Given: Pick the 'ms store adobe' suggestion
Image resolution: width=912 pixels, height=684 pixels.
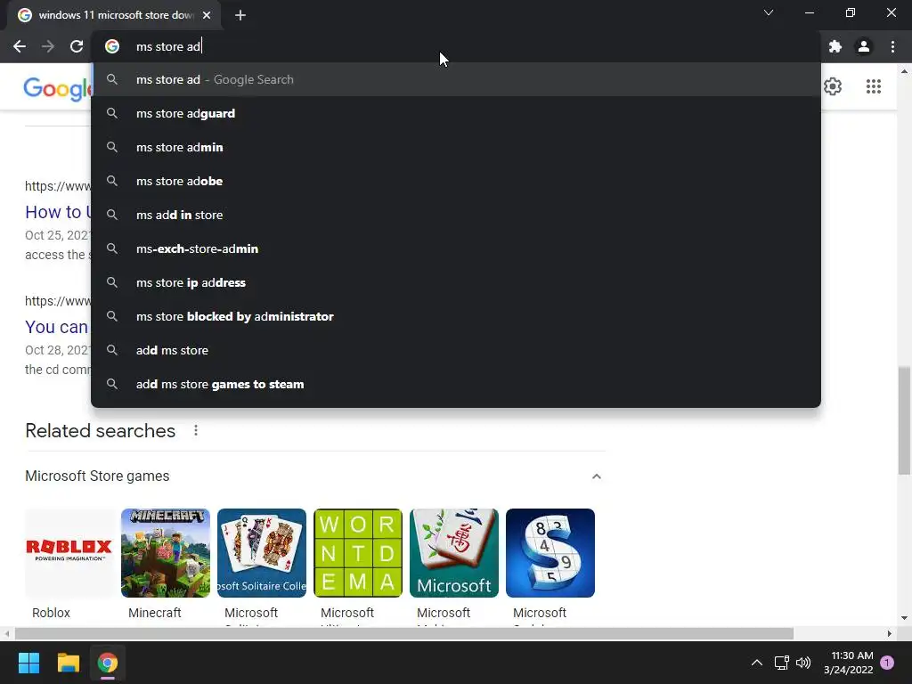Looking at the screenshot, I should 456,181.
